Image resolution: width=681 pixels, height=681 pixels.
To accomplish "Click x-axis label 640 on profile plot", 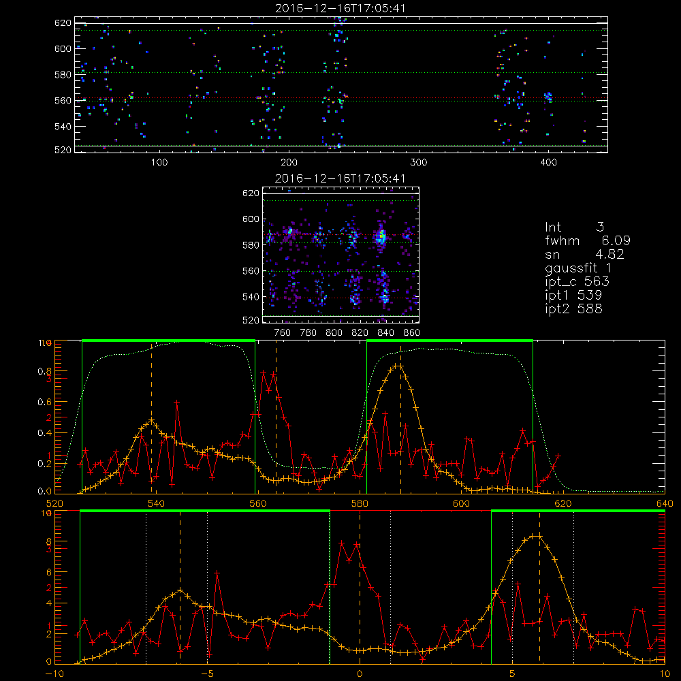I will [x=665, y=504].
